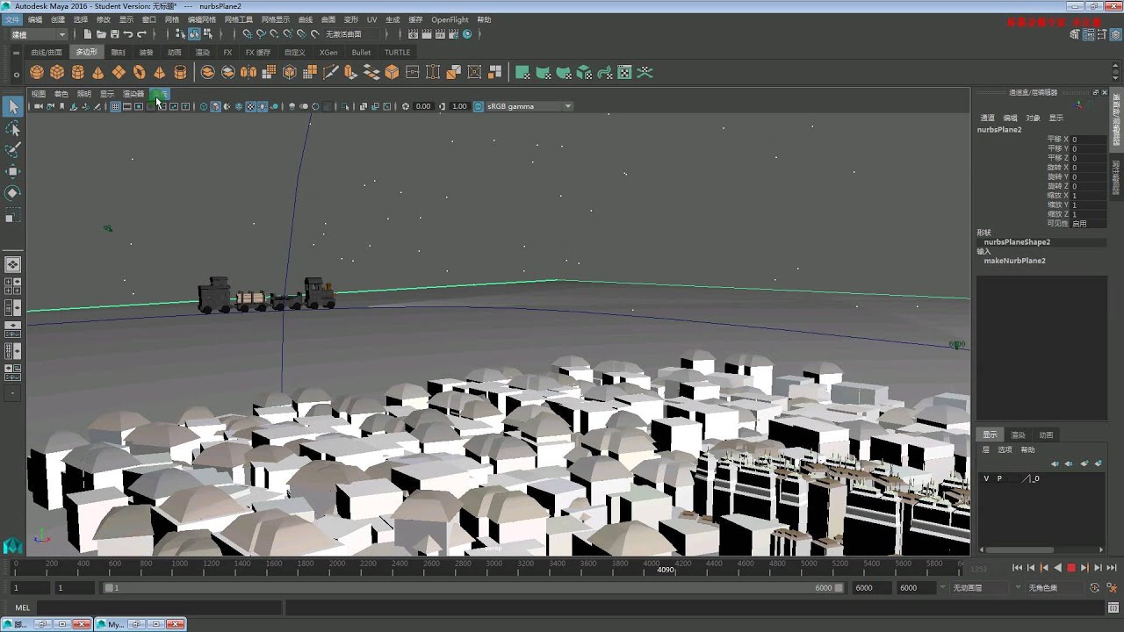Screen dimensions: 1124x632
Task: Open the 通道 menu in Channel Box
Action: (988, 118)
